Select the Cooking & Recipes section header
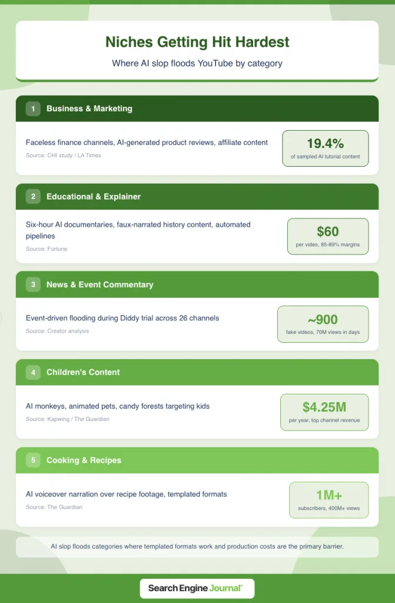This screenshot has height=603, width=395. point(84,460)
